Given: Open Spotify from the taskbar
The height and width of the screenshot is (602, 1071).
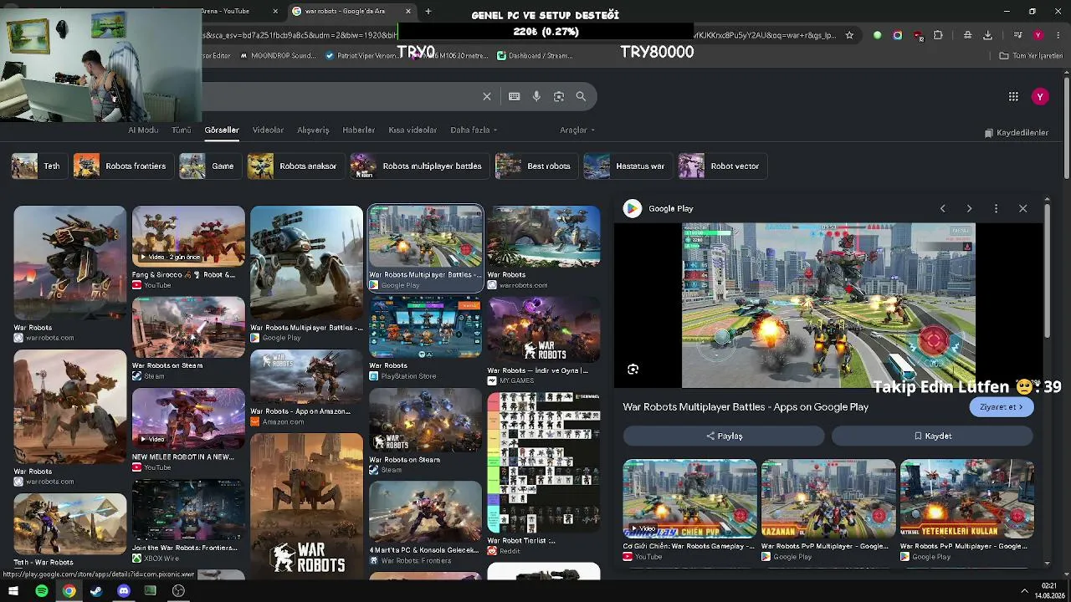Looking at the screenshot, I should coord(41,591).
